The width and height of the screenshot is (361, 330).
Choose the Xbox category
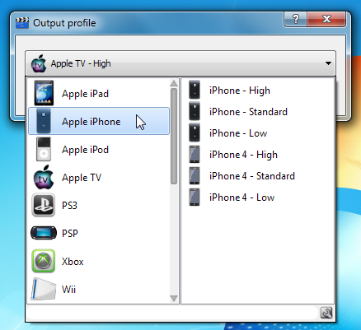(x=99, y=261)
